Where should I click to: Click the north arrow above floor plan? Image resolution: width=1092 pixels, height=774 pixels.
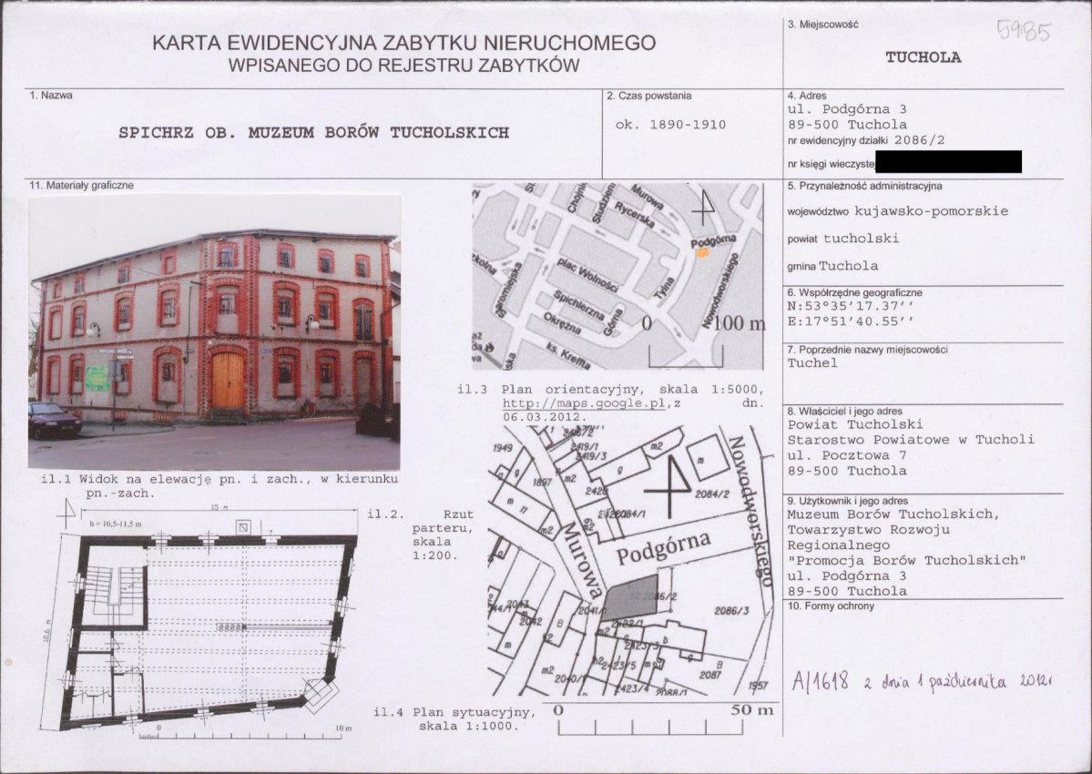(x=66, y=513)
